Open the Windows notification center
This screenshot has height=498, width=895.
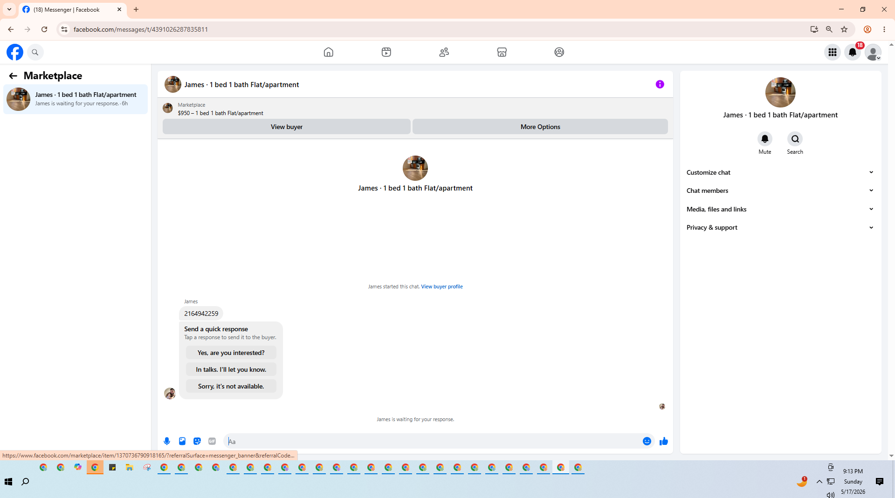pyautogui.click(x=880, y=482)
